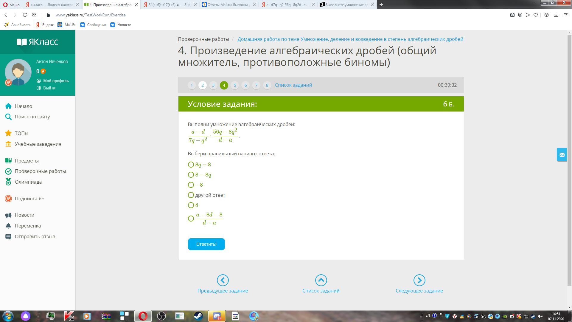Switch to the Ответы Mail.ru browser tab
The height and width of the screenshot is (322, 572).
point(229,5)
